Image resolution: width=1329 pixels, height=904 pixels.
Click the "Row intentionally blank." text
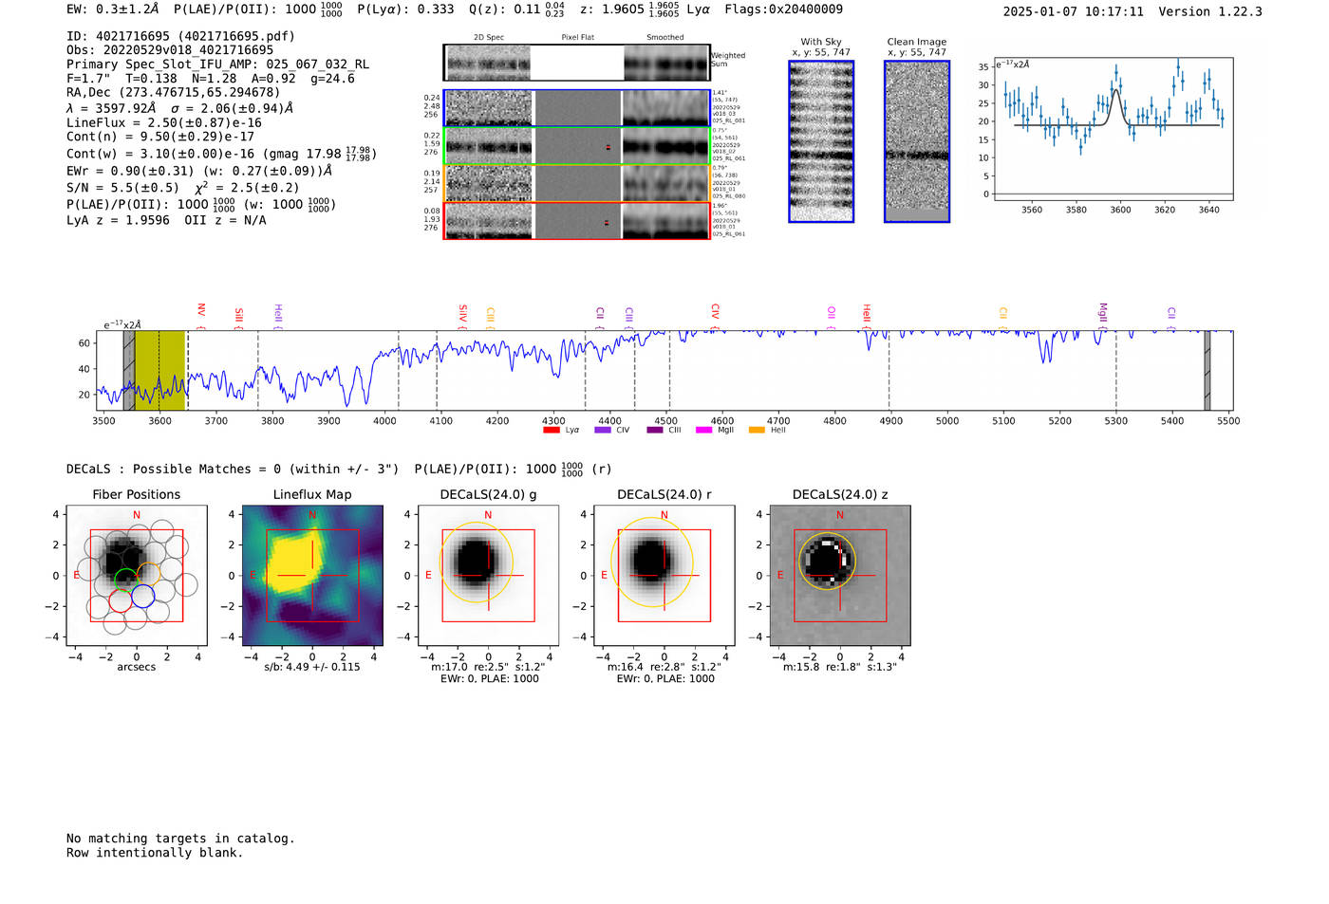click(155, 853)
